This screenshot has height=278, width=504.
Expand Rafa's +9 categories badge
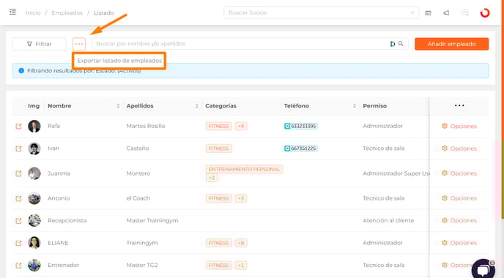(x=241, y=126)
